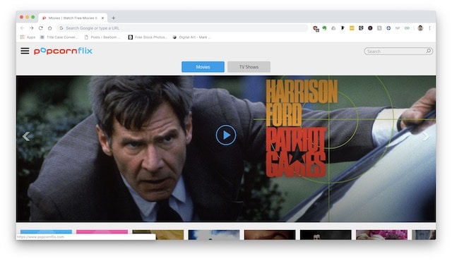Click the black bear-face extension icon
452x261 pixels.
pyautogui.click(x=361, y=28)
